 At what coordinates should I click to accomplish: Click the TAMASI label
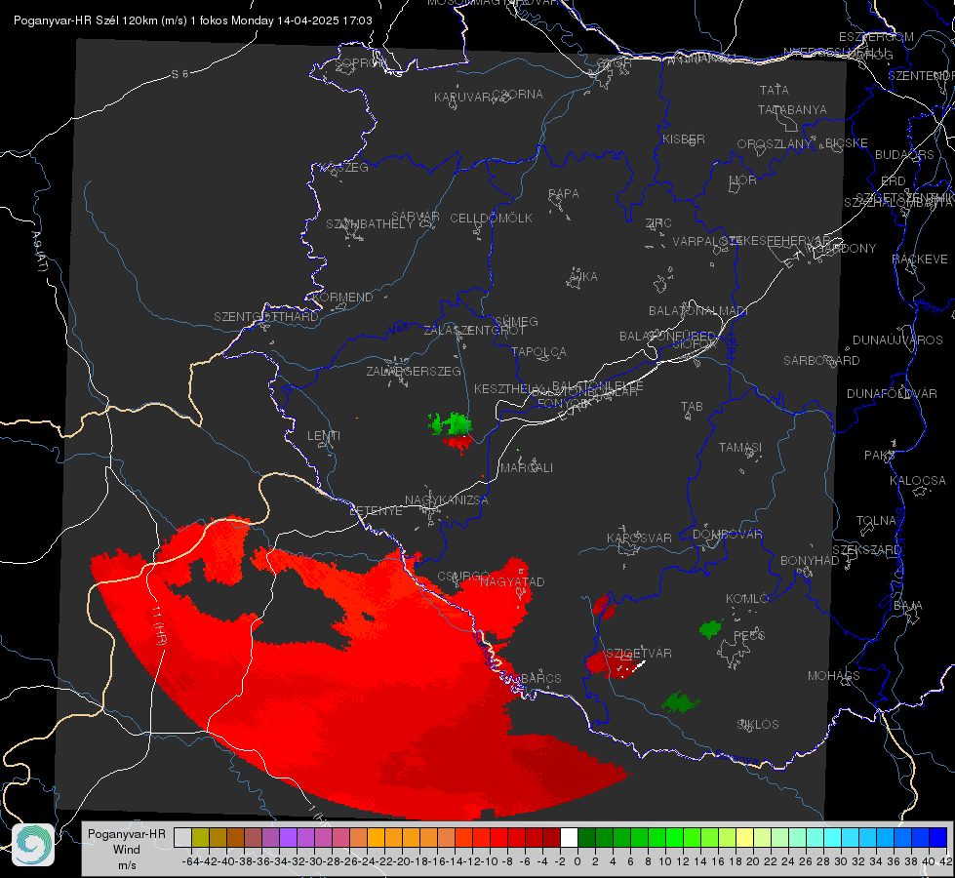[740, 448]
